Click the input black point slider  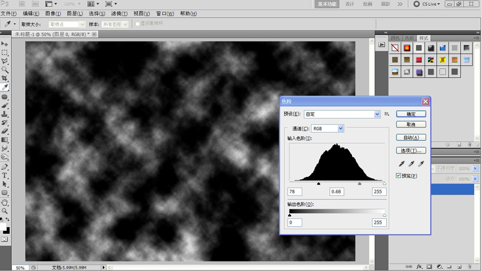(x=319, y=183)
